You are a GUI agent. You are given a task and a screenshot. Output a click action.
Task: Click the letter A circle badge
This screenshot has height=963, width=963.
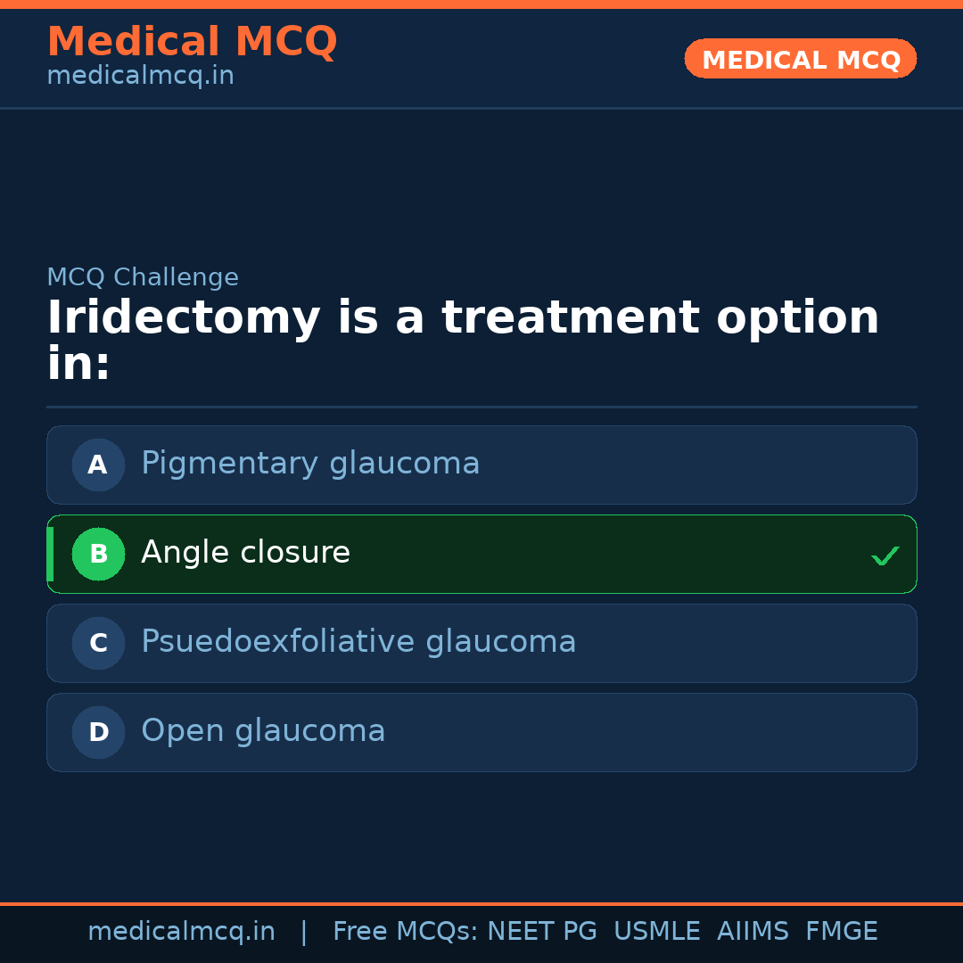(x=98, y=465)
